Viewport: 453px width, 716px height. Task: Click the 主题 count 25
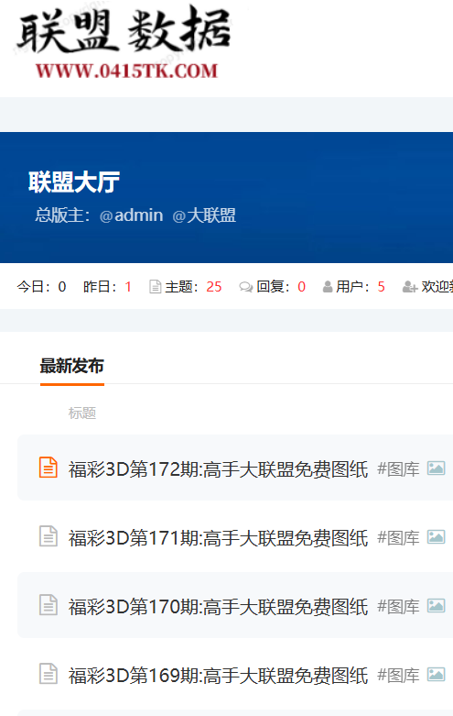tap(214, 287)
